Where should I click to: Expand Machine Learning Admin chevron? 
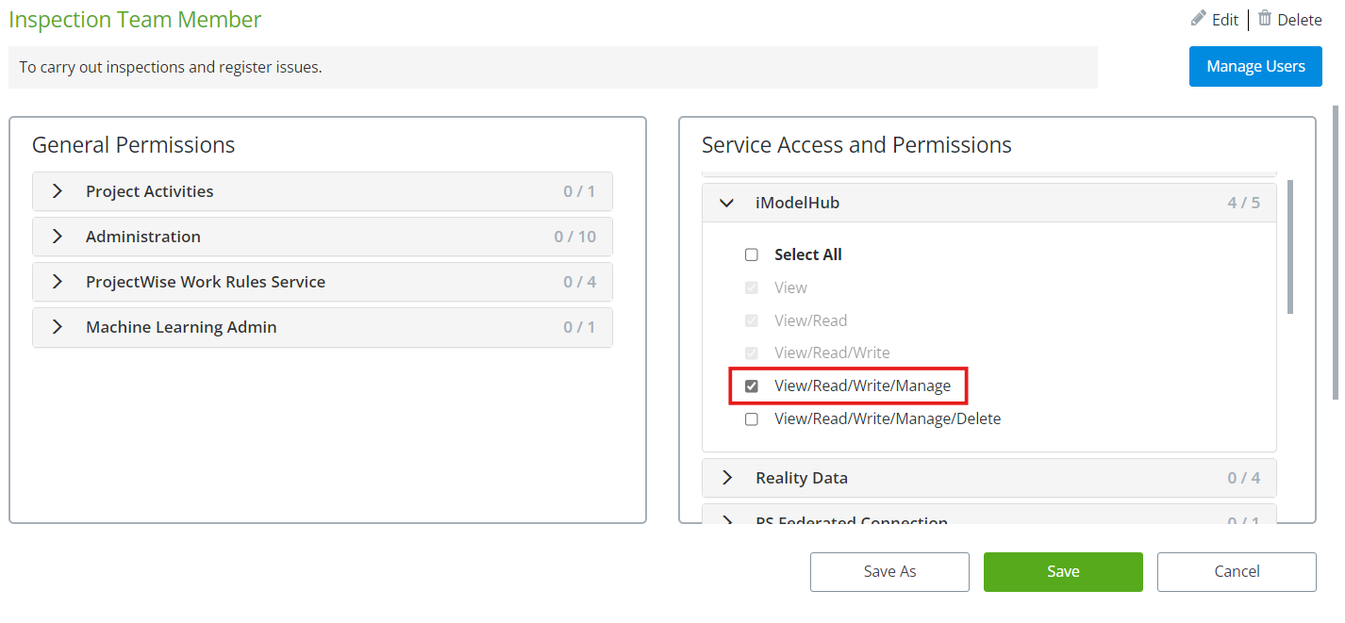click(x=58, y=327)
